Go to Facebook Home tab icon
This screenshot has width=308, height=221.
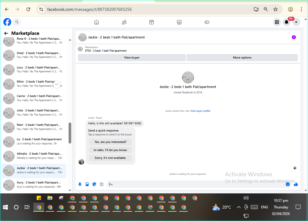tap(97, 22)
